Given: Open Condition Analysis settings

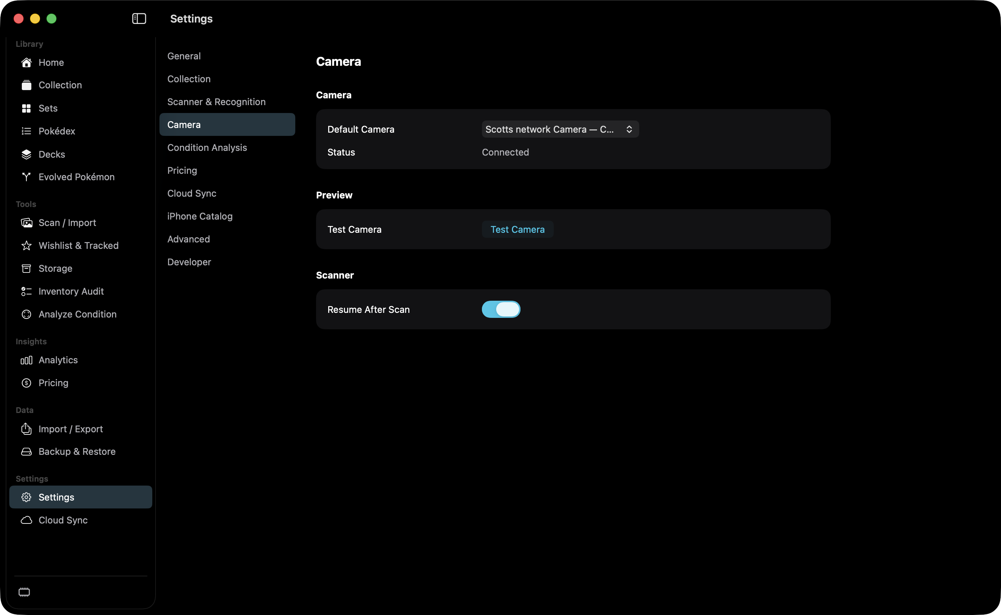Looking at the screenshot, I should point(227,148).
